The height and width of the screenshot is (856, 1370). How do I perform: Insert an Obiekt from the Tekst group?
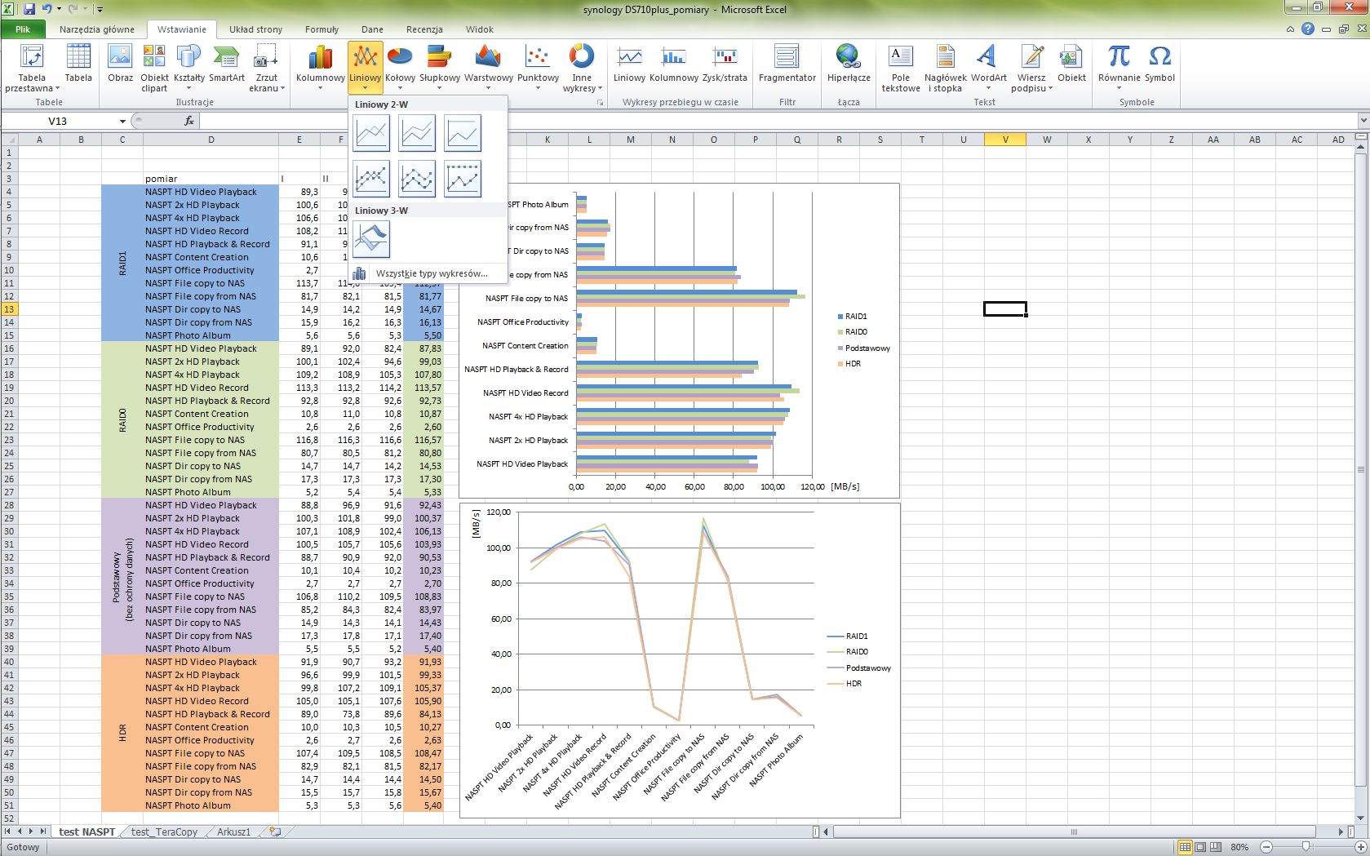[1071, 64]
